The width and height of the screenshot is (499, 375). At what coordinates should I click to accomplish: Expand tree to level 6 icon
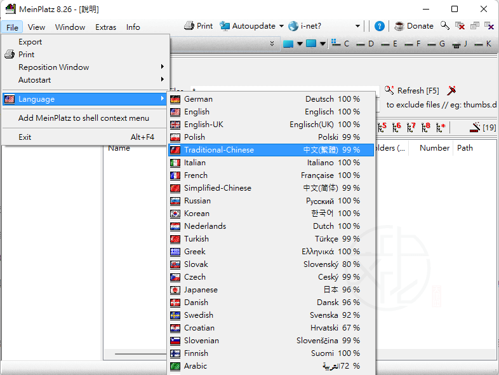[x=397, y=127]
